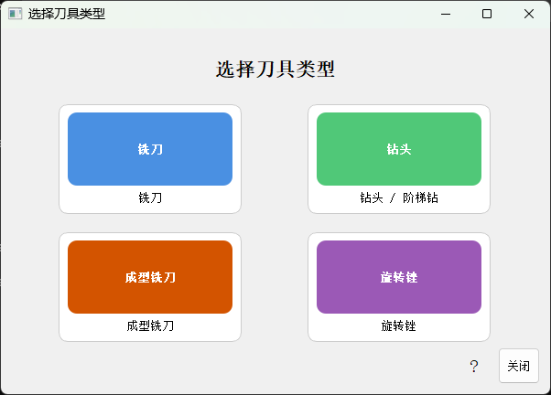551x395 pixels.
Task: Select the blue 铣刀 tool tile
Action: tap(150, 149)
